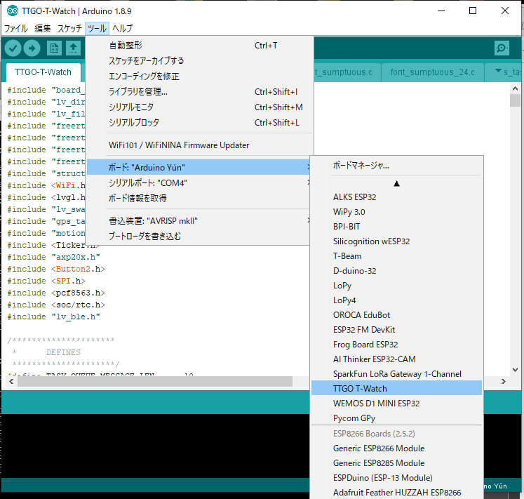This screenshot has width=524, height=499.
Task: Switch to the font_sumptuous_24.c tab
Action: coord(432,72)
